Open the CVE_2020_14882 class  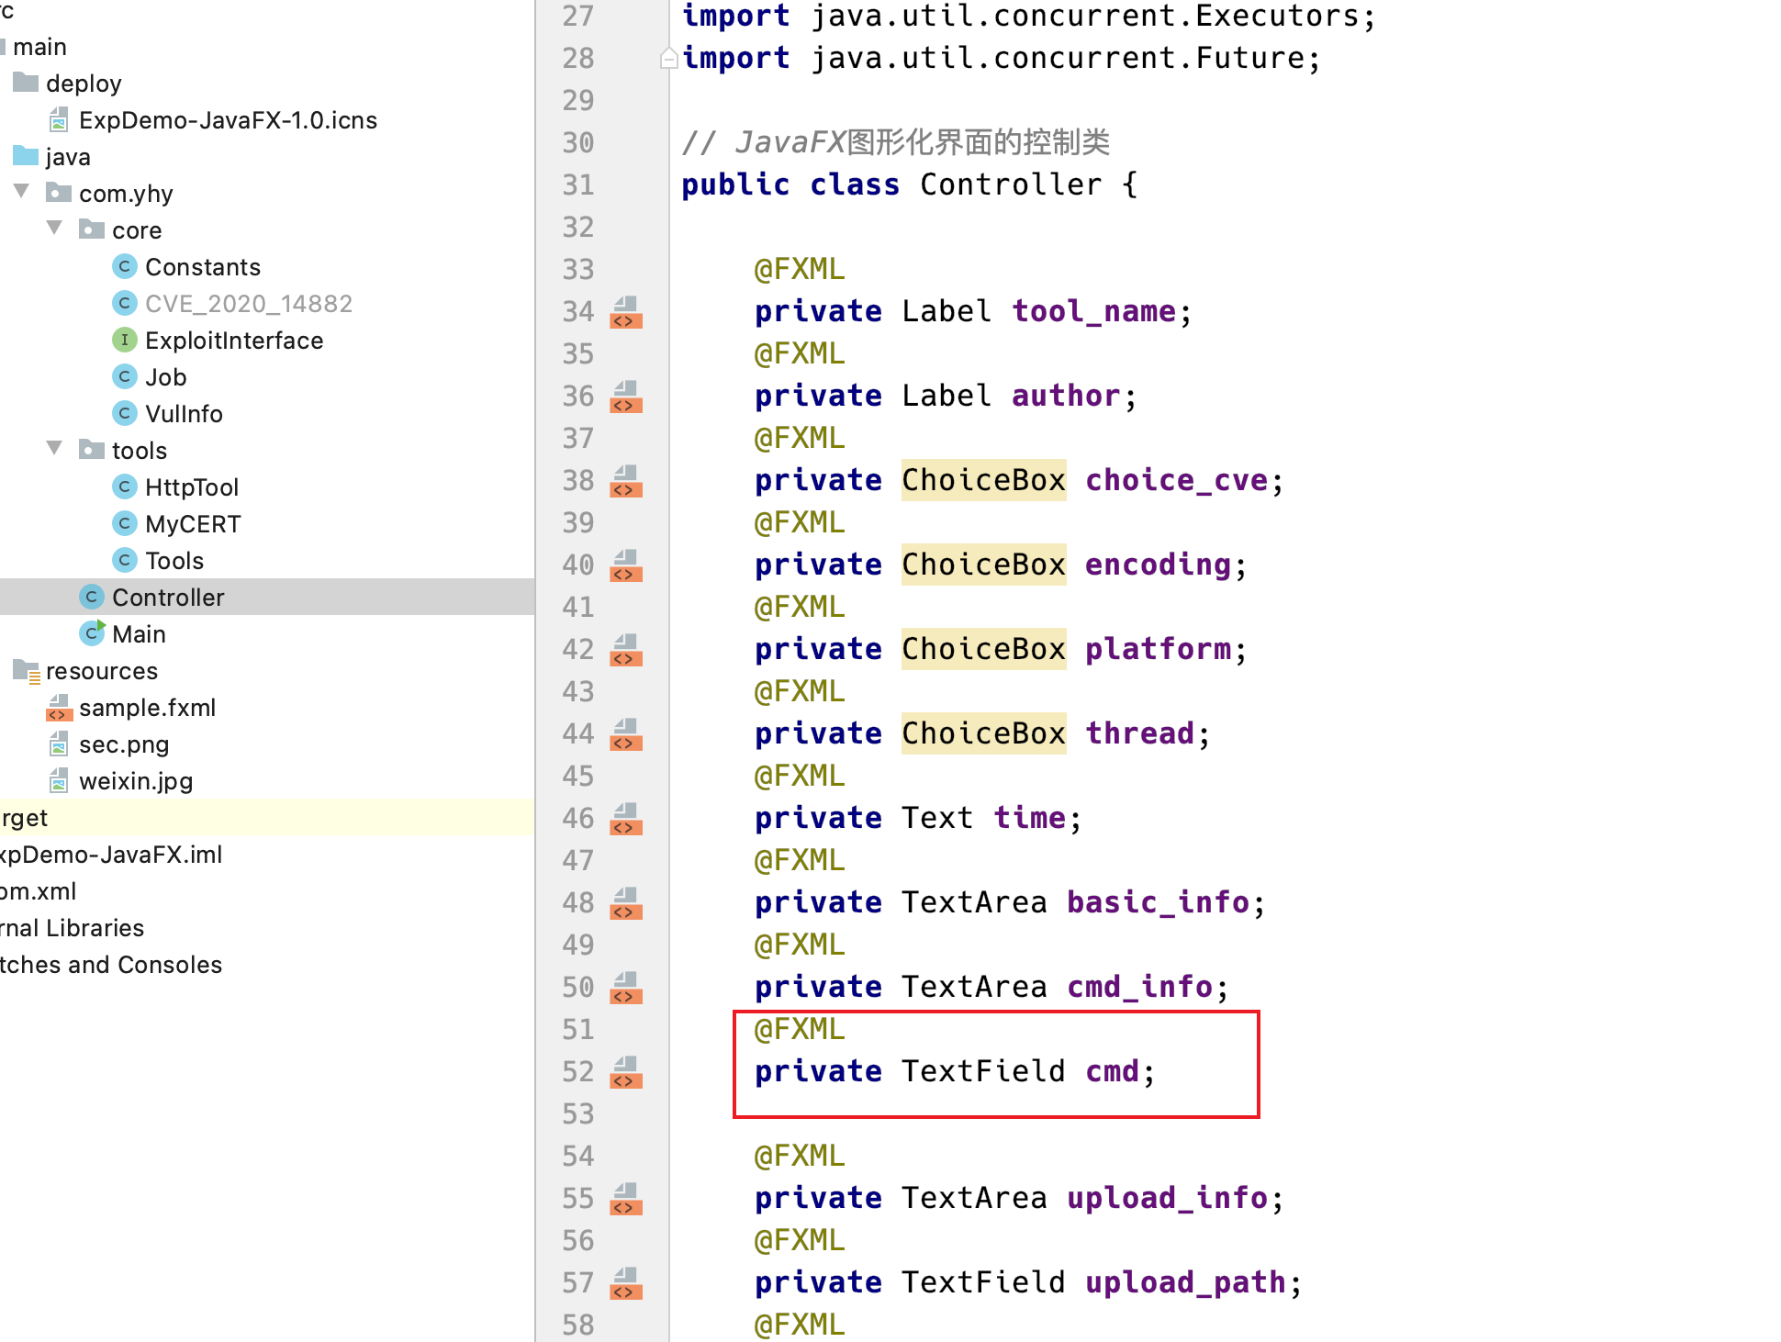pos(248,304)
